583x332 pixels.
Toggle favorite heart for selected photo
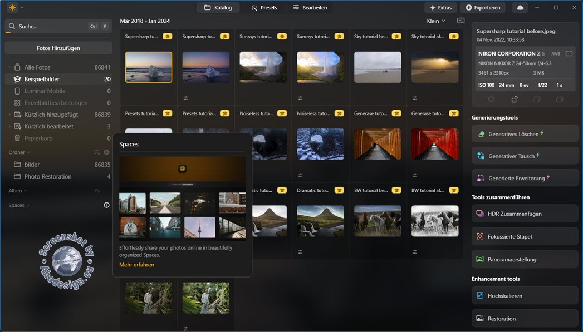click(491, 100)
